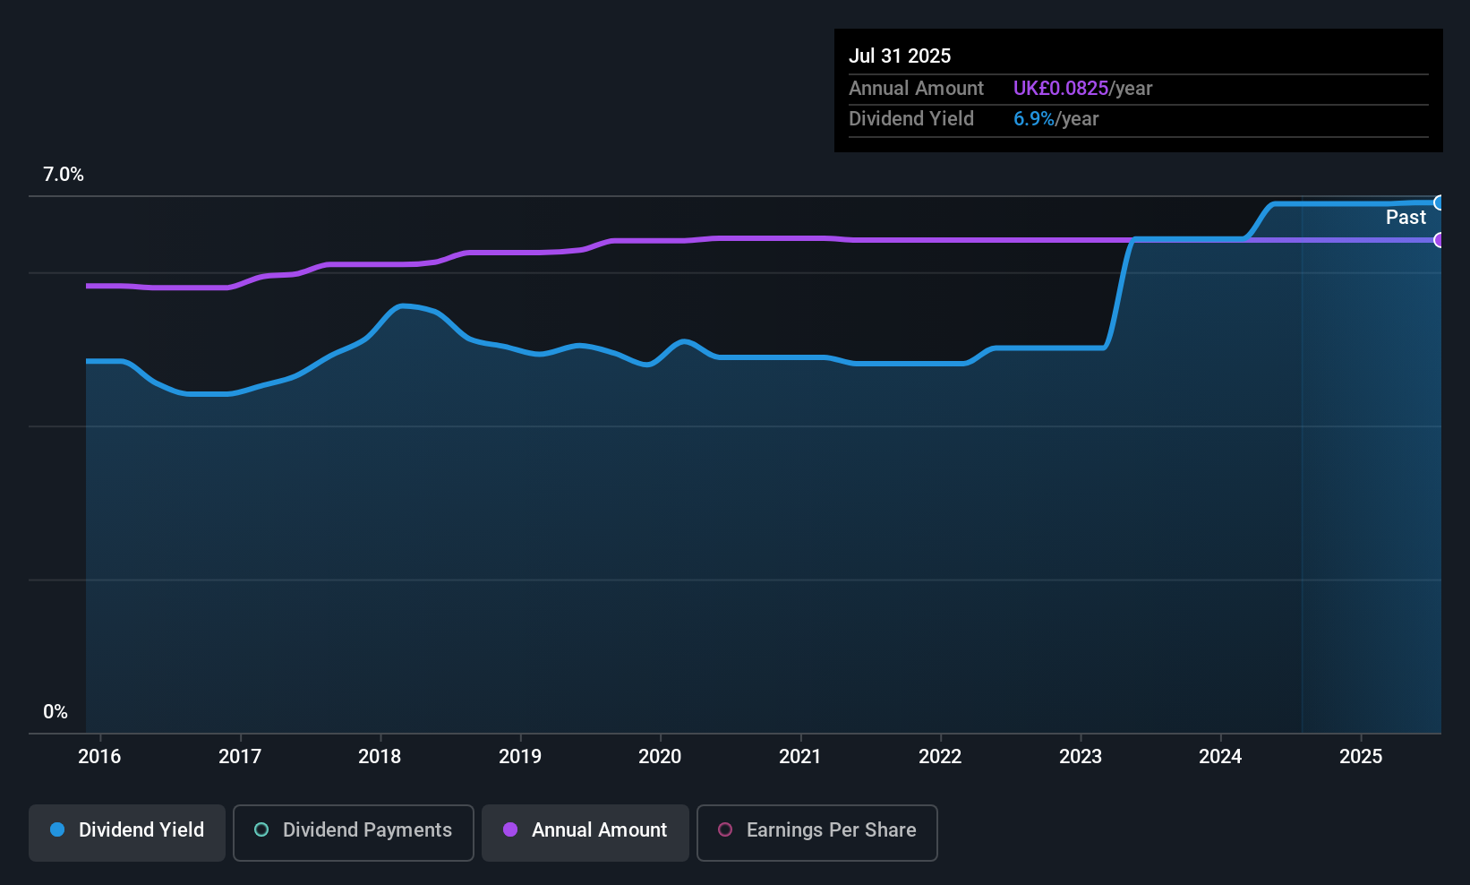This screenshot has height=885, width=1470.
Task: Click the "Past" label on the chart
Action: pos(1406,218)
